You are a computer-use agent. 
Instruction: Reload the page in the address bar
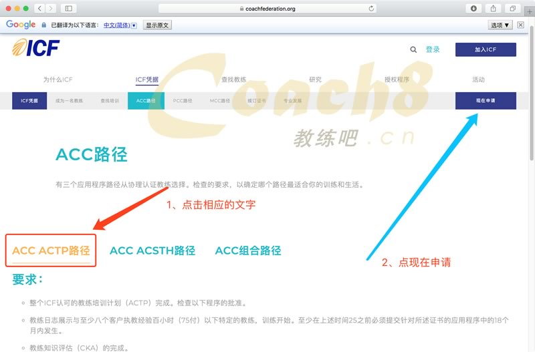[372, 9]
